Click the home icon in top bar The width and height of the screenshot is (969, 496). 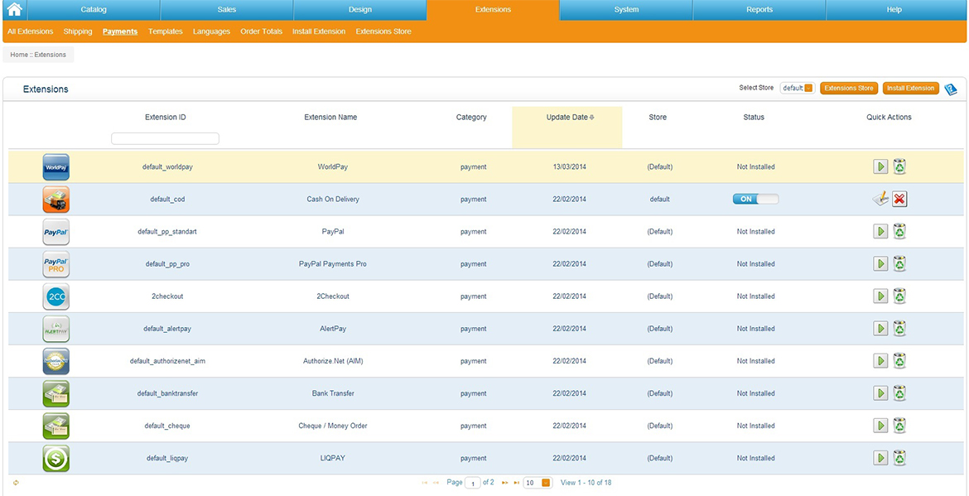click(14, 10)
